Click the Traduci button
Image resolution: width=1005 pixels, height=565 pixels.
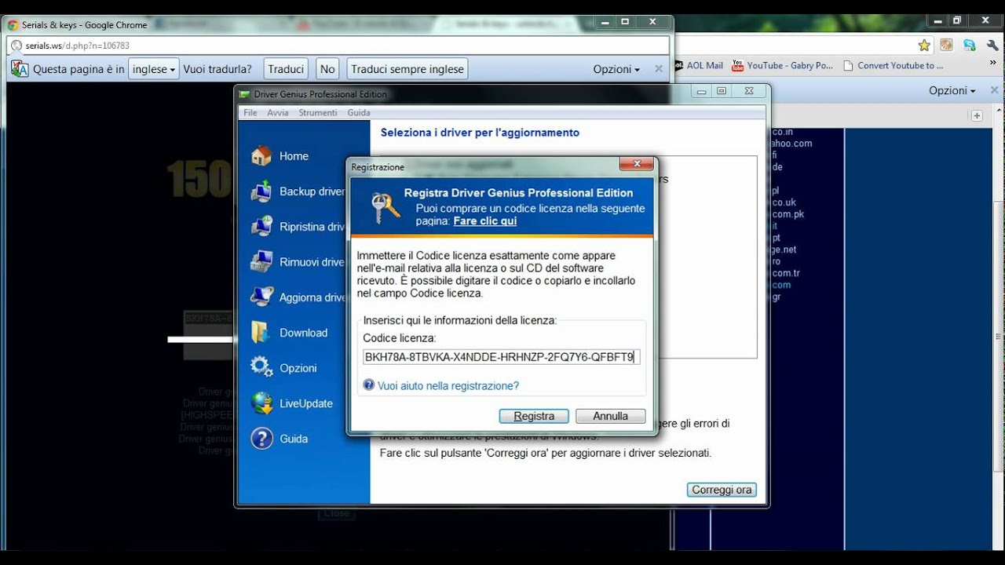pos(286,69)
